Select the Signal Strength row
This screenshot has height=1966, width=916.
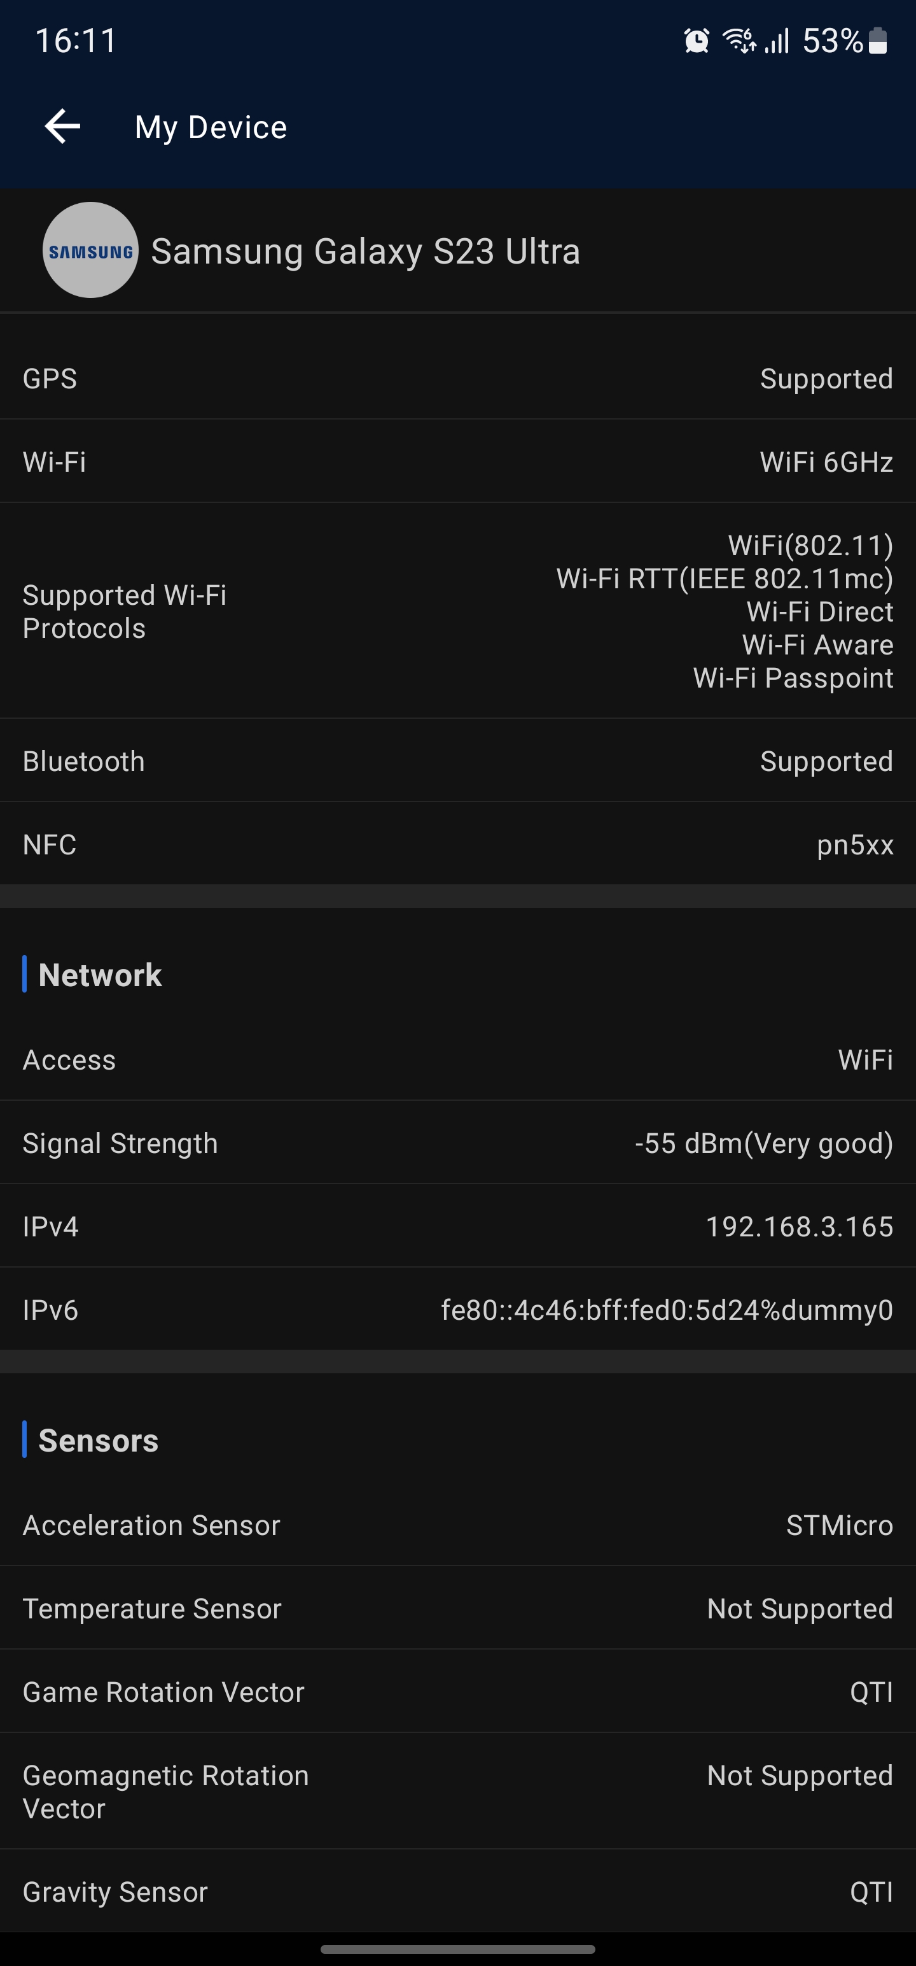pyautogui.click(x=457, y=1143)
